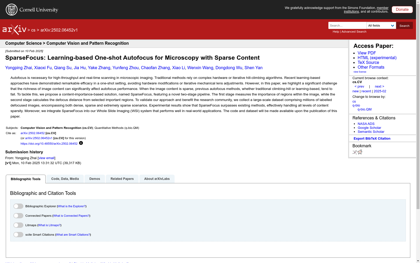
Task: Click the Donate button
Action: (402, 9)
